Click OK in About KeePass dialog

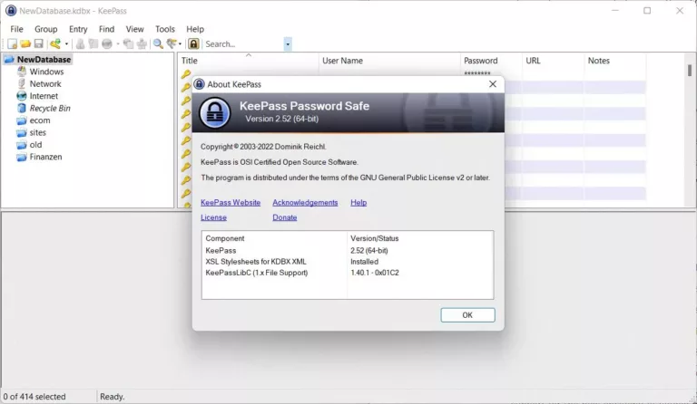(x=467, y=315)
